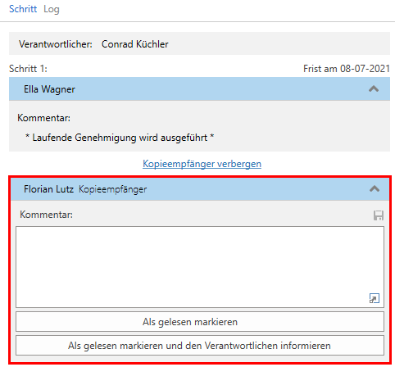
Task: Select the Laufende Genehmigung wird ausgeführt comment
Action: pos(120,138)
